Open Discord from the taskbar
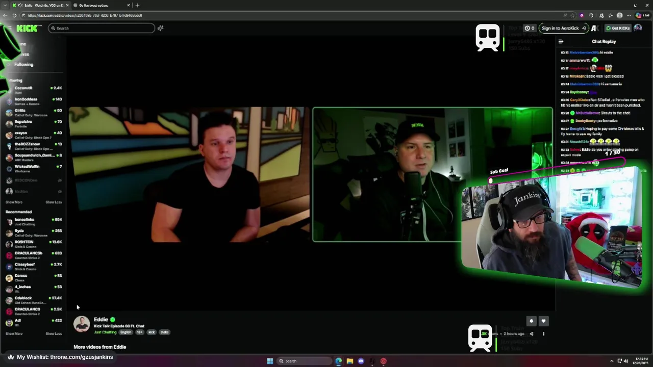The image size is (653, 367). tap(361, 361)
